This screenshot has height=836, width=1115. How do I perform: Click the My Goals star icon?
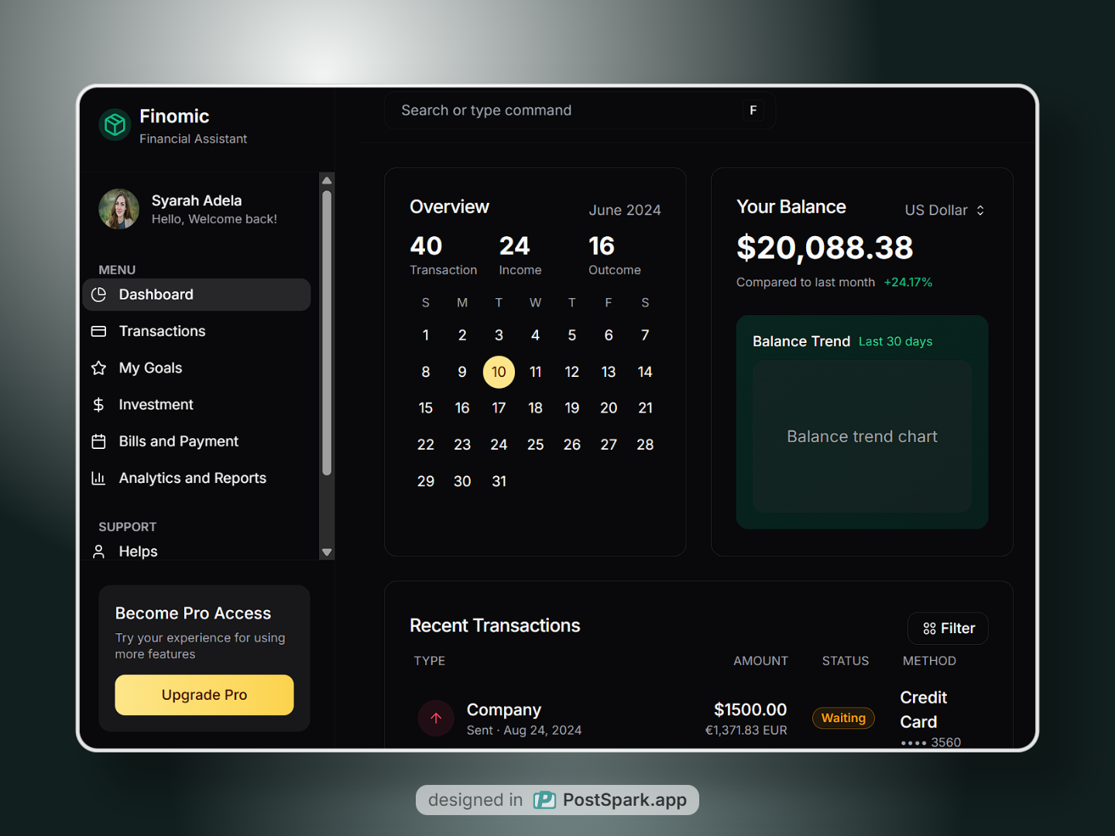98,368
